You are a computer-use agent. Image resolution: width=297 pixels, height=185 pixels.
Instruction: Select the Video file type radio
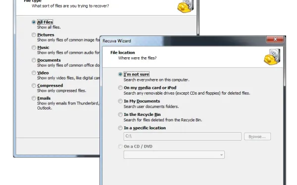tap(34, 73)
